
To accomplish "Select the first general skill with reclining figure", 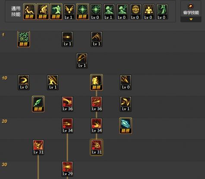I will pyautogui.click(x=29, y=12).
